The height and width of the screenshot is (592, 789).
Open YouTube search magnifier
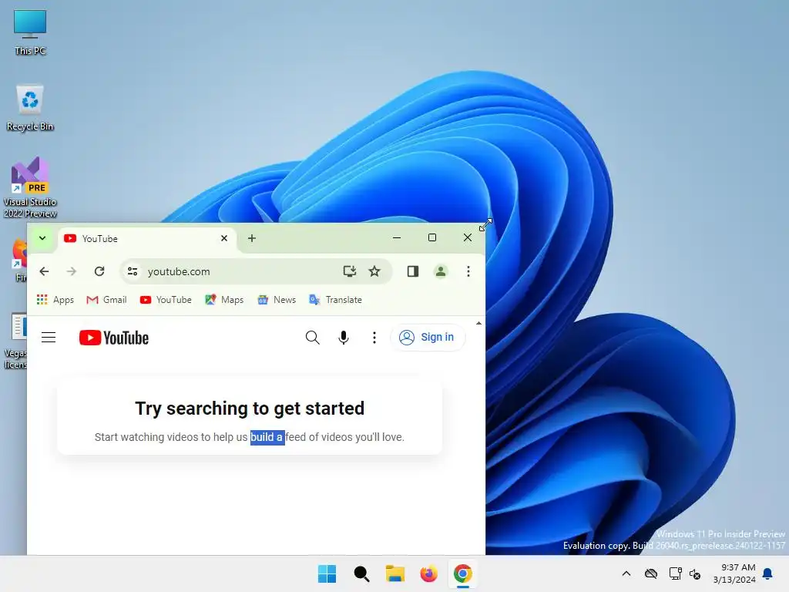313,338
